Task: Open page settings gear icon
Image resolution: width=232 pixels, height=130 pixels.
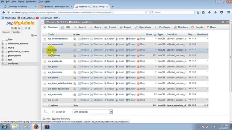Action: click(x=223, y=22)
